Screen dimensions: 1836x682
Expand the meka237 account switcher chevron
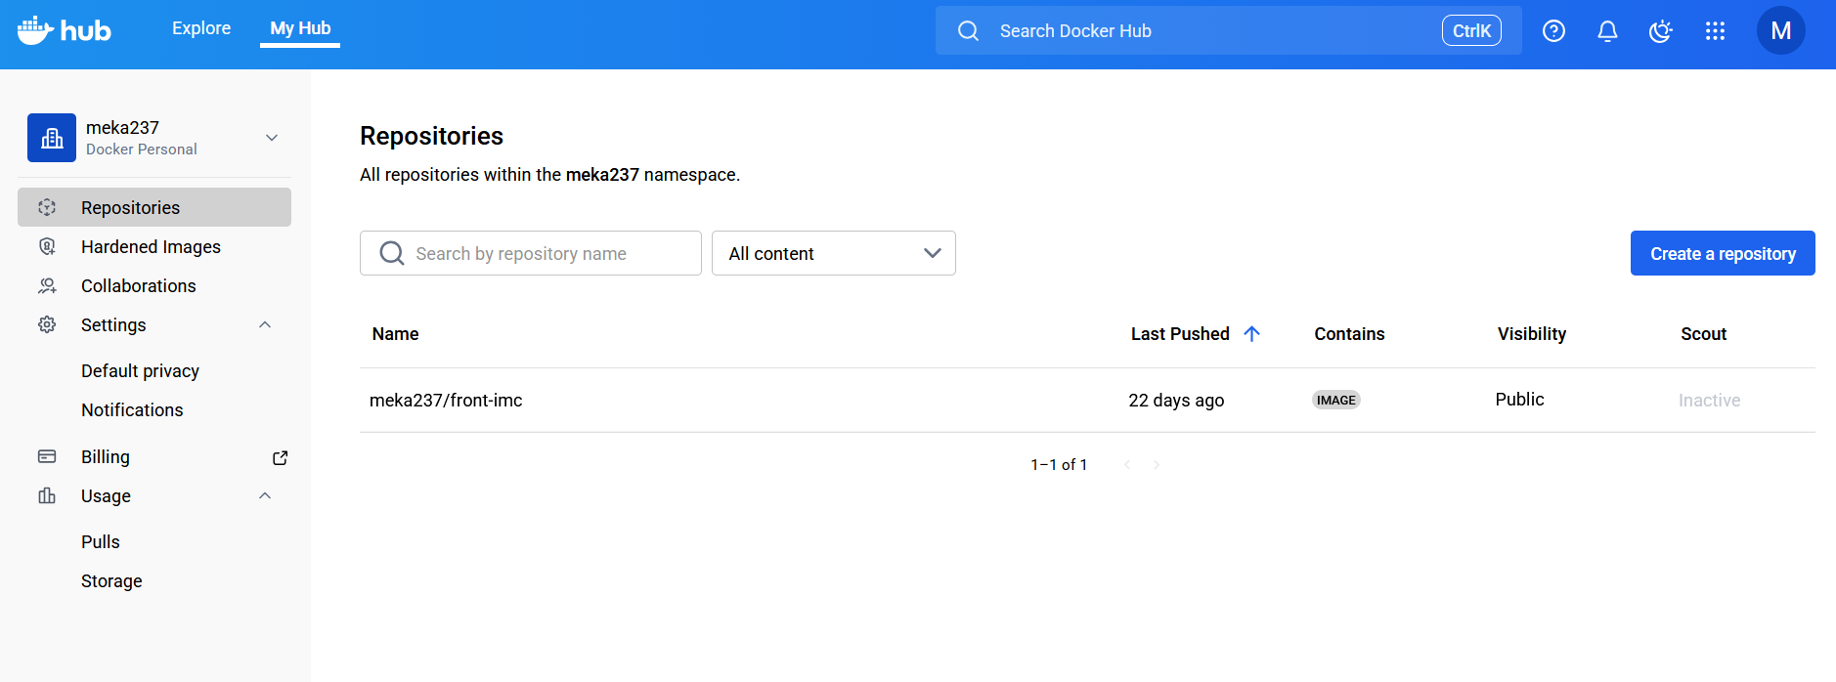(272, 138)
